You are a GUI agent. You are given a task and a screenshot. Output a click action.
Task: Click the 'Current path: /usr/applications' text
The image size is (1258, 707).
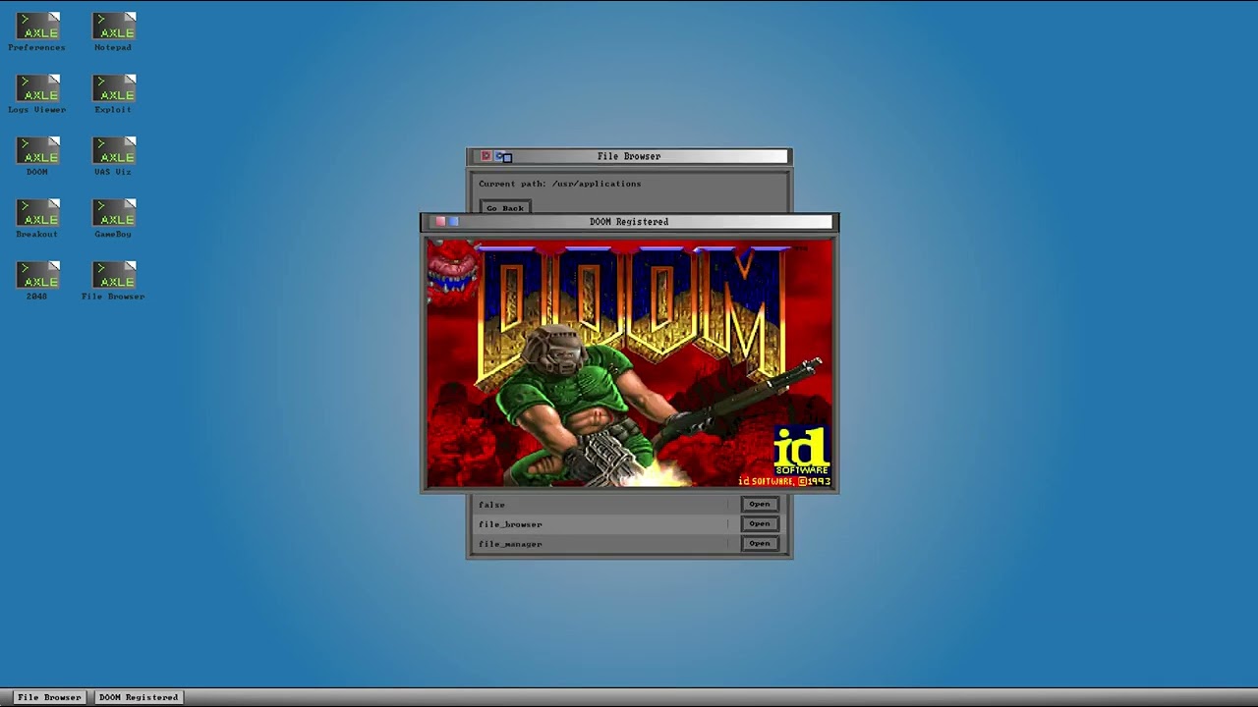pos(560,184)
